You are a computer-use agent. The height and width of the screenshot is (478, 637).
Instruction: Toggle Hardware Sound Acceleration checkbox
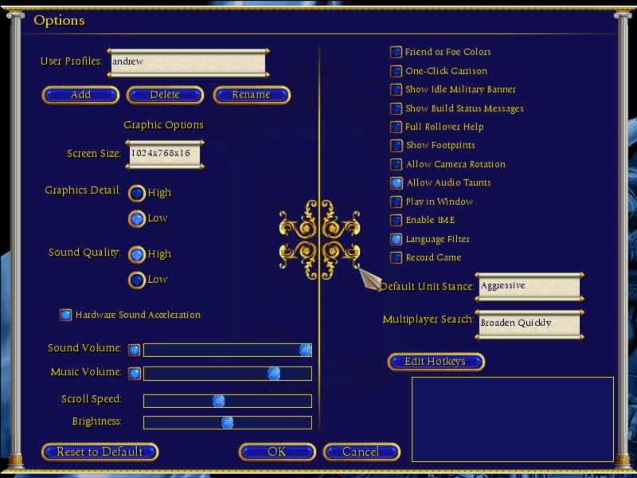coord(66,315)
